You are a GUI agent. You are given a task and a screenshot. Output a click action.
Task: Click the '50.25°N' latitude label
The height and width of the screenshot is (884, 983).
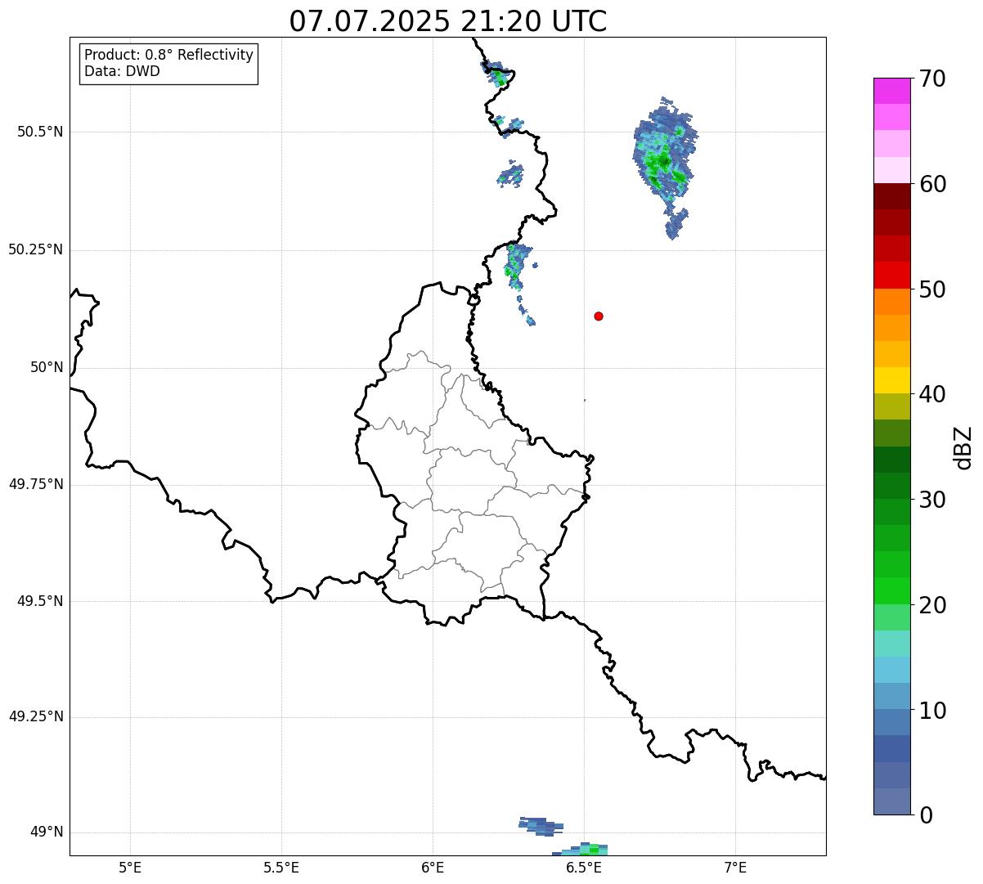[x=36, y=249]
